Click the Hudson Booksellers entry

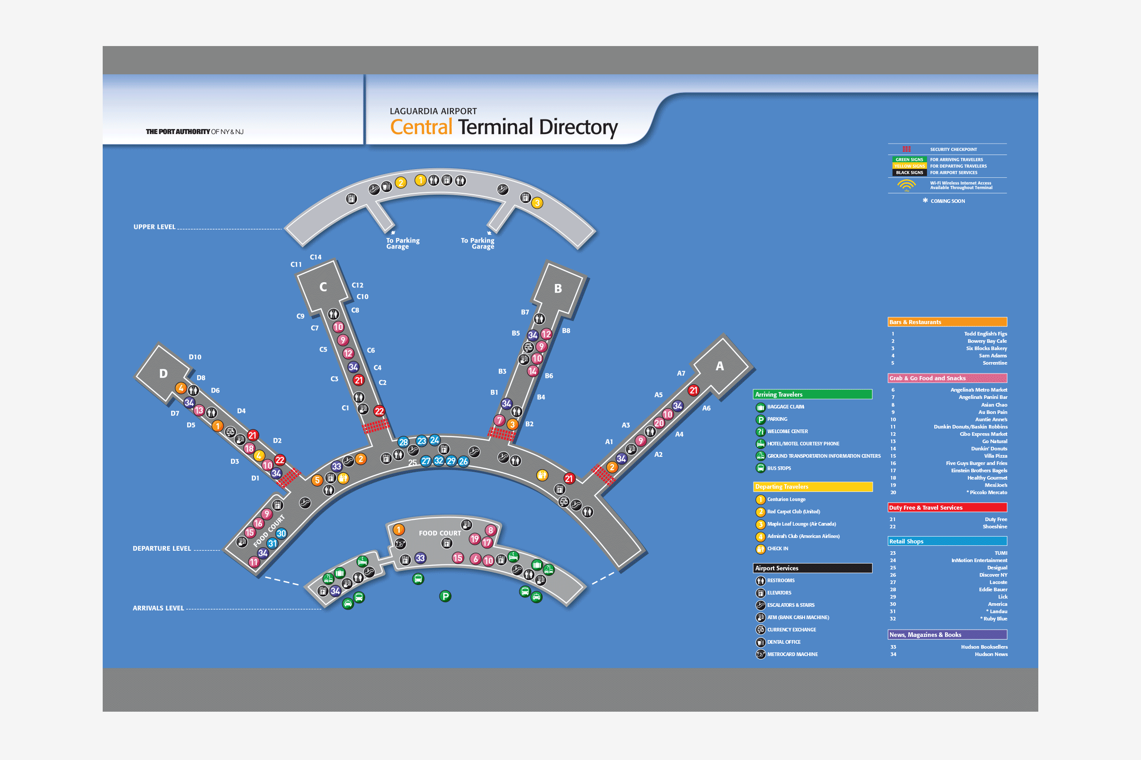pyautogui.click(x=984, y=647)
